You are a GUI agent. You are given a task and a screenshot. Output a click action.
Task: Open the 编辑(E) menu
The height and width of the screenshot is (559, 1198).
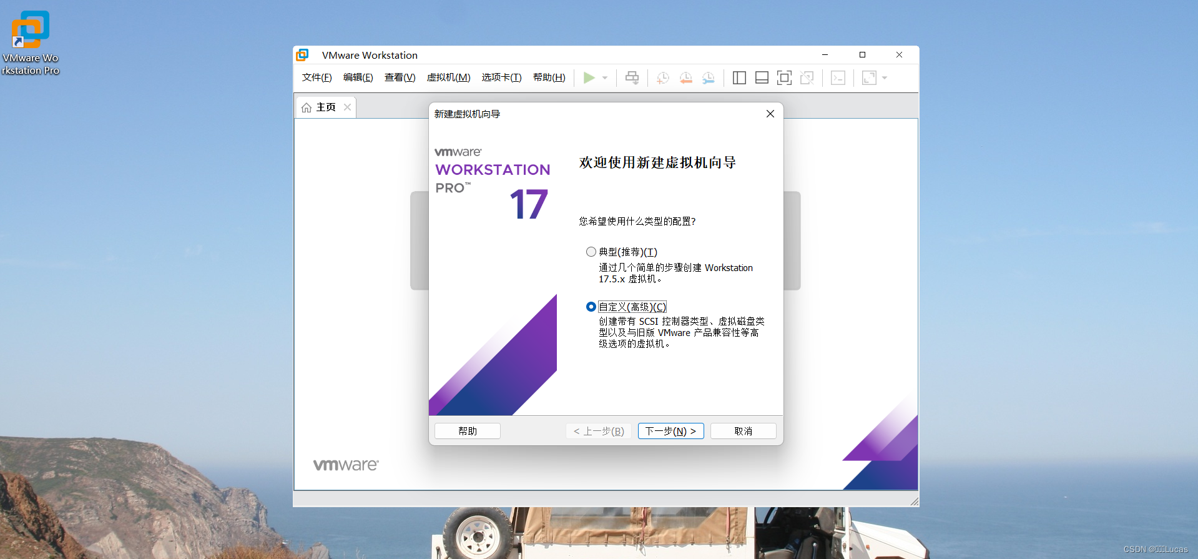[358, 77]
